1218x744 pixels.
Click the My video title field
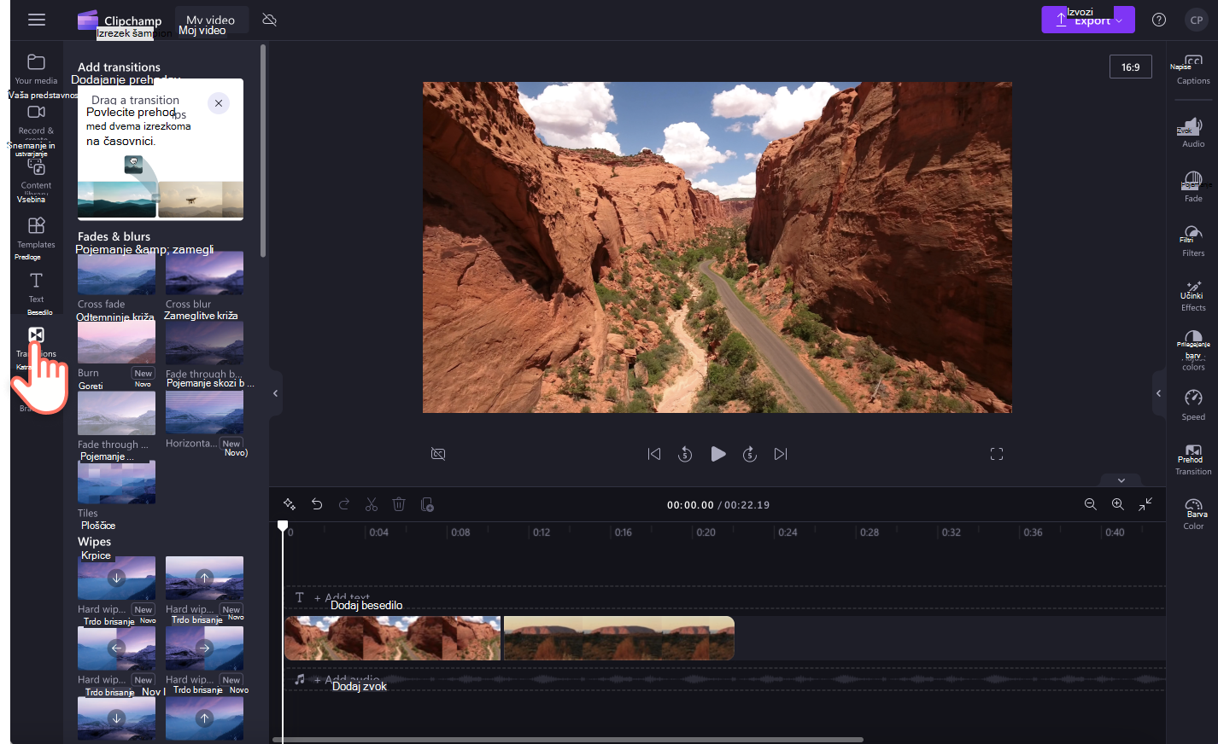coord(211,20)
